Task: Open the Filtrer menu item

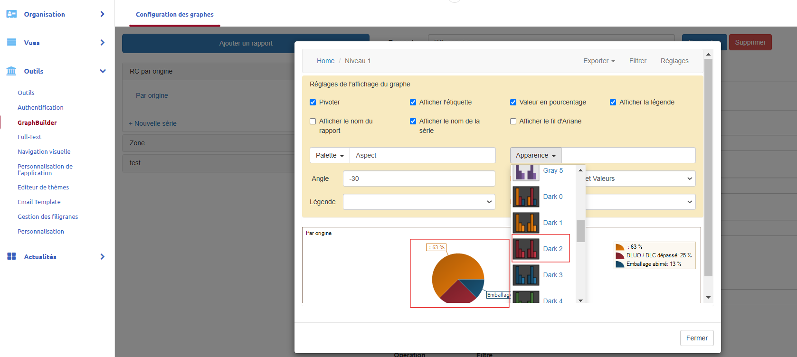Action: pos(637,61)
